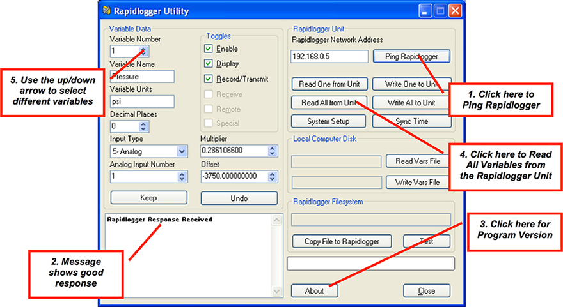Click the Decimal Places field

125,126
